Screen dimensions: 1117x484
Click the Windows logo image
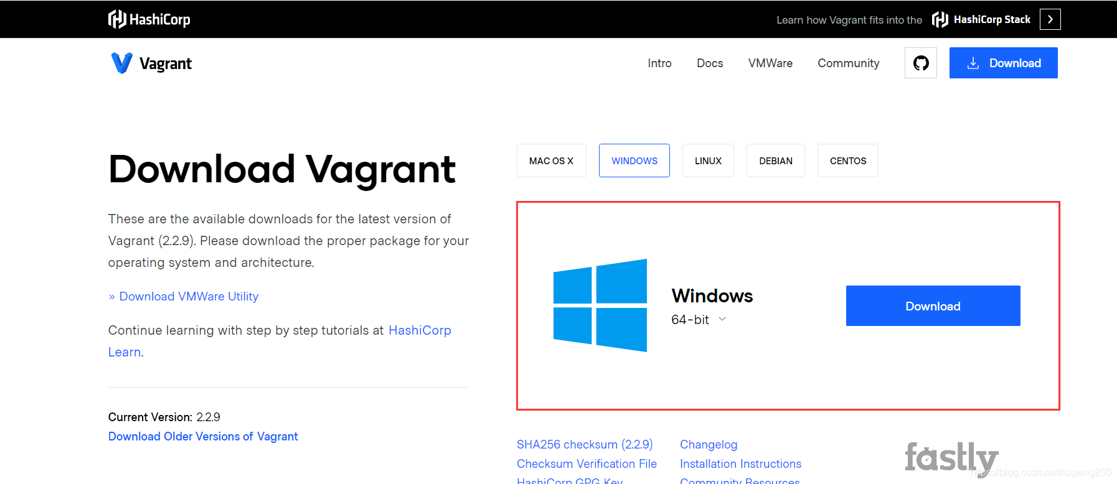pos(600,305)
